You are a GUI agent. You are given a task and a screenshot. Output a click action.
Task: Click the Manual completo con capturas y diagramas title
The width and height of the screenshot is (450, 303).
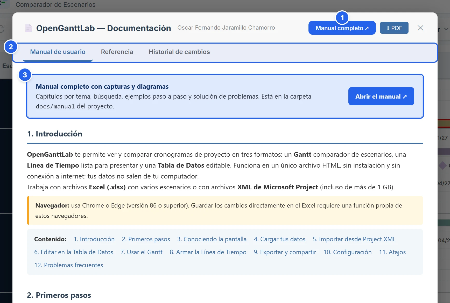102,86
